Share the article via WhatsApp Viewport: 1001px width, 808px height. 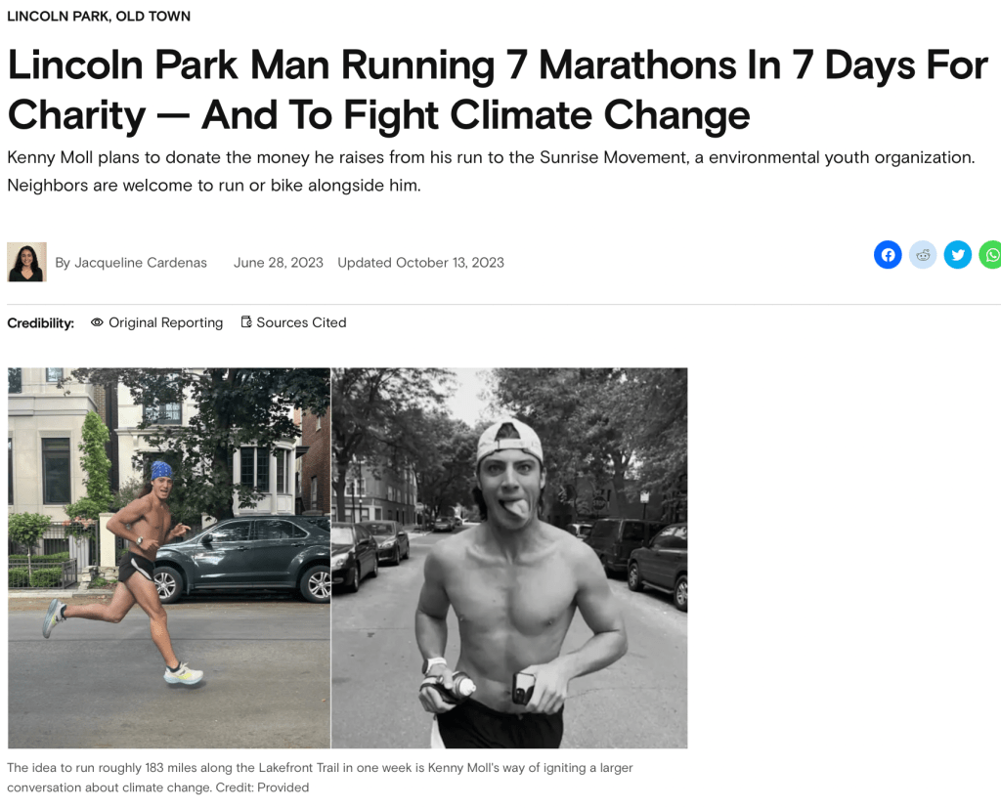pos(991,255)
